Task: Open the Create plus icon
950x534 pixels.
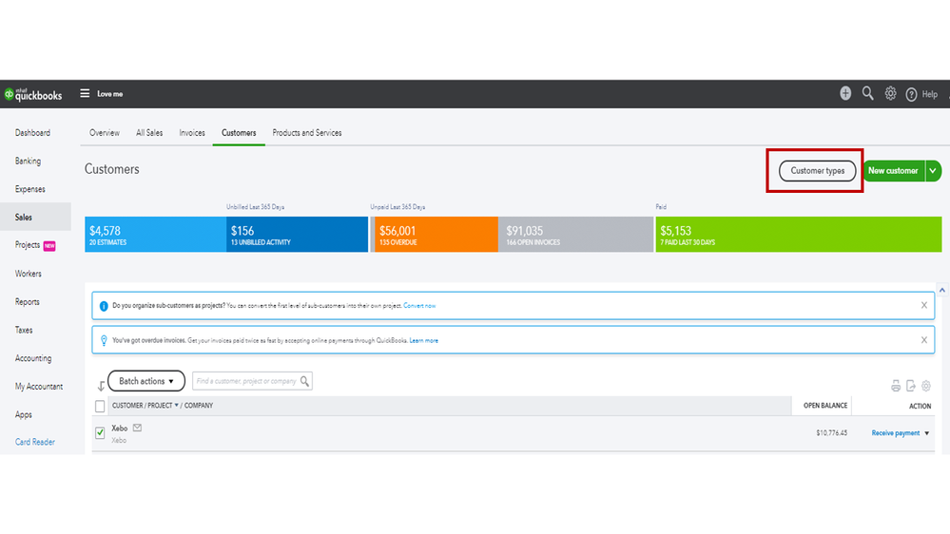Action: (845, 93)
